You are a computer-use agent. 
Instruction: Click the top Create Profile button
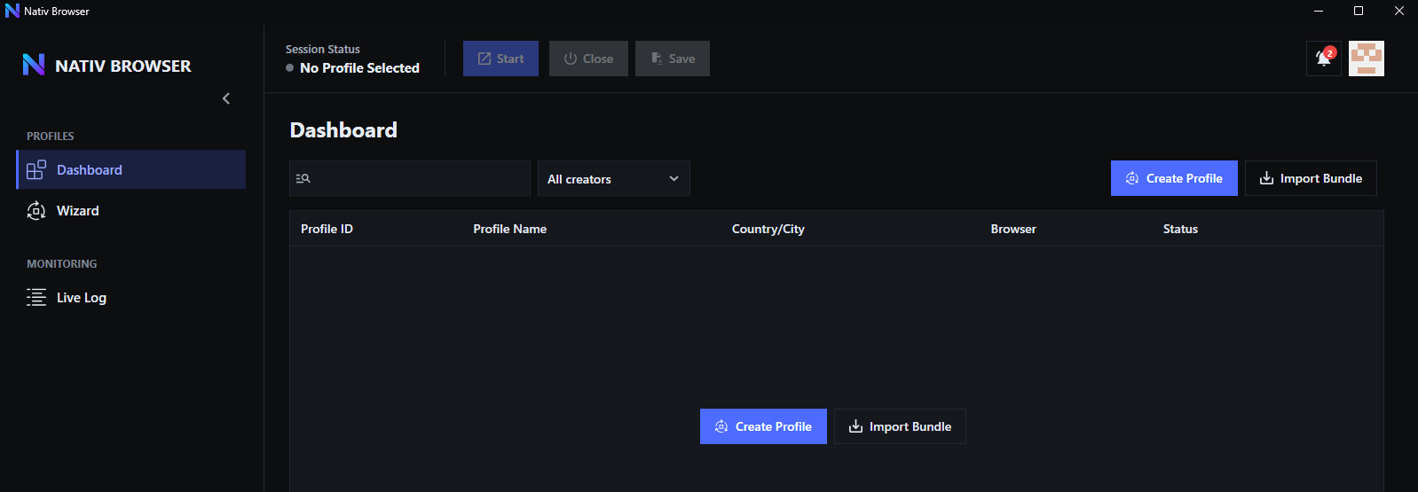tap(1174, 178)
